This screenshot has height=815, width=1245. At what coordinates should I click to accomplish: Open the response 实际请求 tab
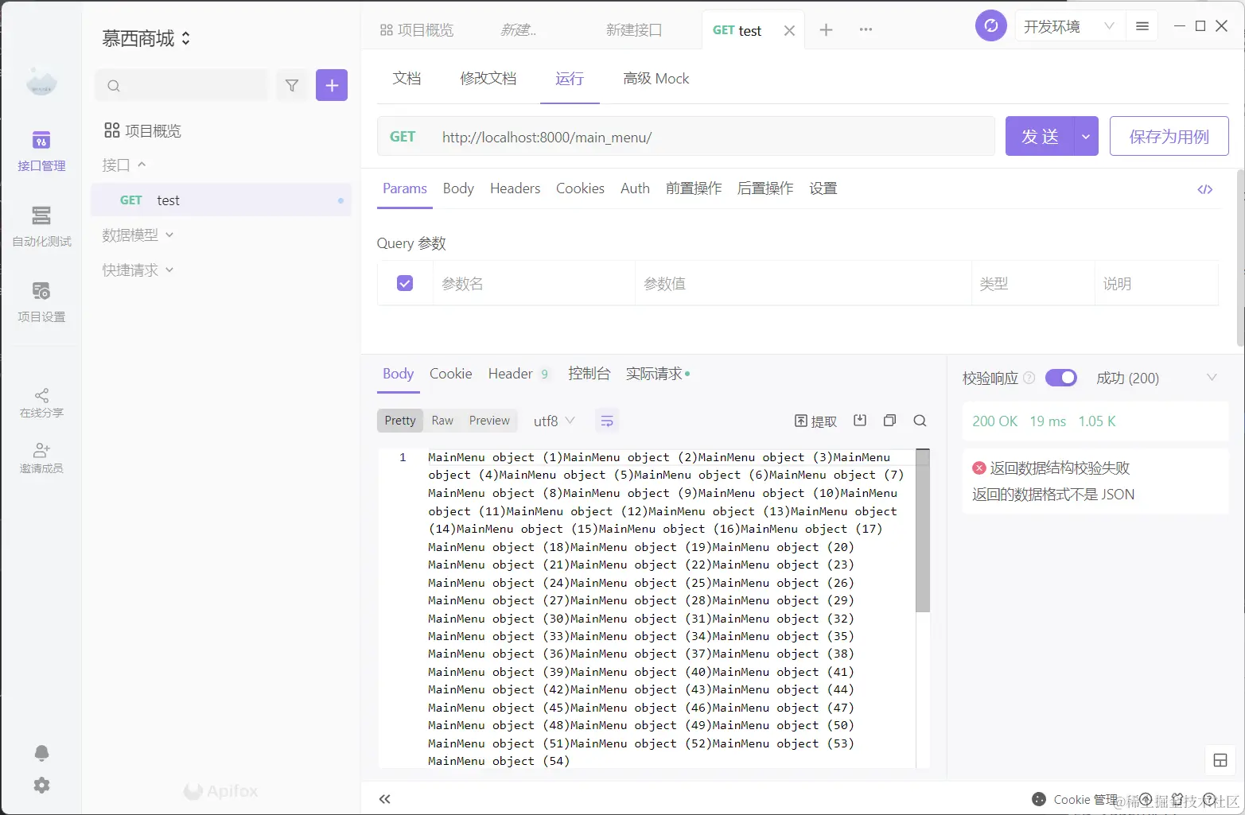click(657, 374)
